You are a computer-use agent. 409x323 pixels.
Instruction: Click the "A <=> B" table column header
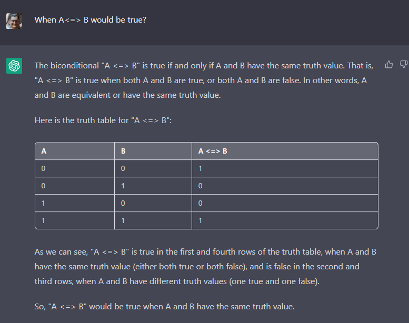(285, 151)
